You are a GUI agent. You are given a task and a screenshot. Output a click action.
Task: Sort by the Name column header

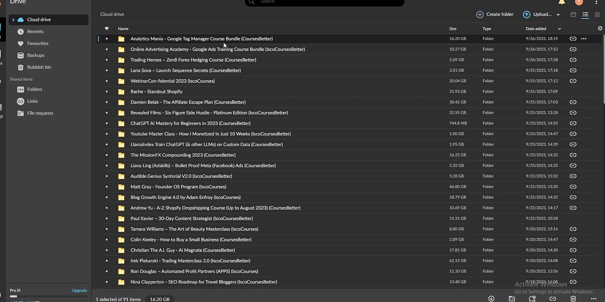[x=123, y=29]
